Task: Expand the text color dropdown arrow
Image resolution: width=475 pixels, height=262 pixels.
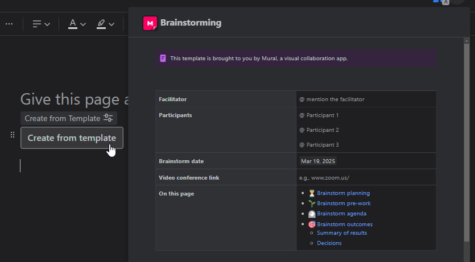Action: tap(83, 24)
